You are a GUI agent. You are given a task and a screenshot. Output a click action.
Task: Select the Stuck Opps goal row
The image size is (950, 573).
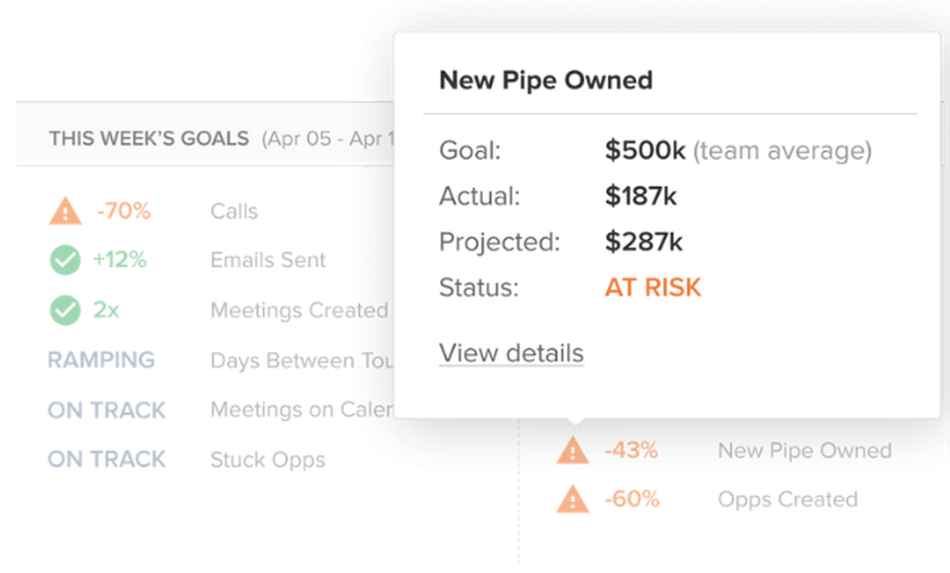point(267,460)
